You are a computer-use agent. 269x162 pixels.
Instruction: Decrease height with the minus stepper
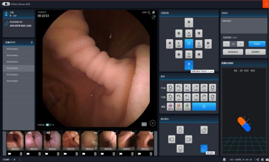pyautogui.click(x=226, y=44)
